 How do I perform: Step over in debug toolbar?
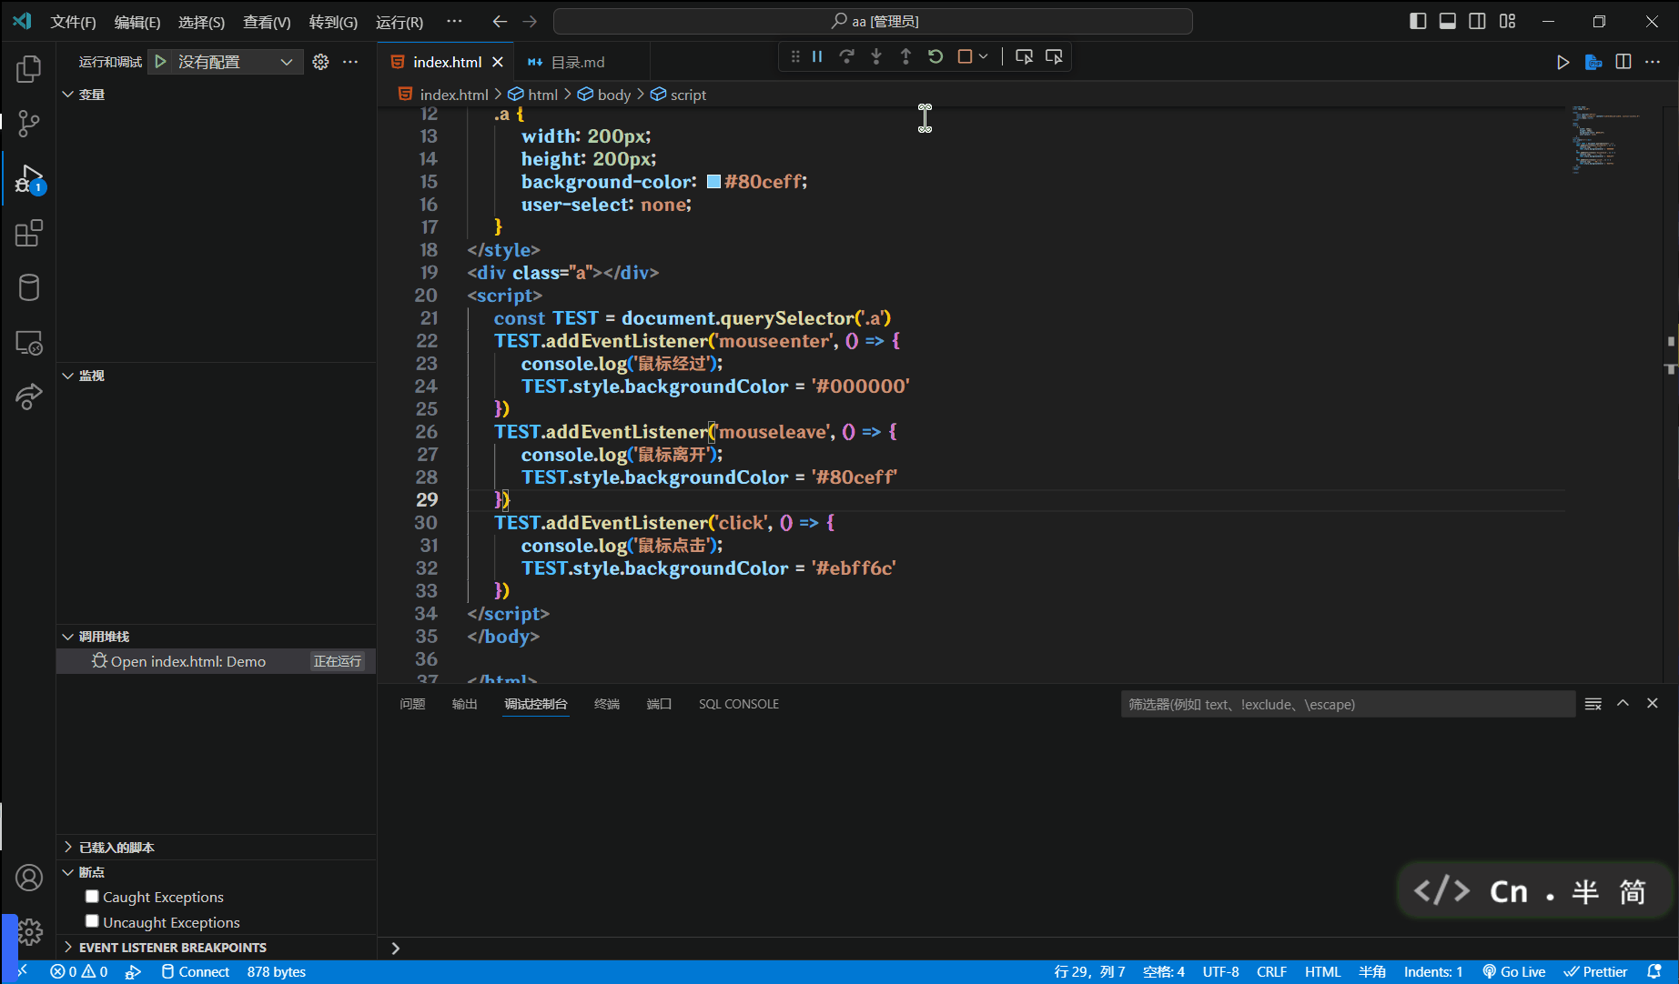click(x=846, y=56)
